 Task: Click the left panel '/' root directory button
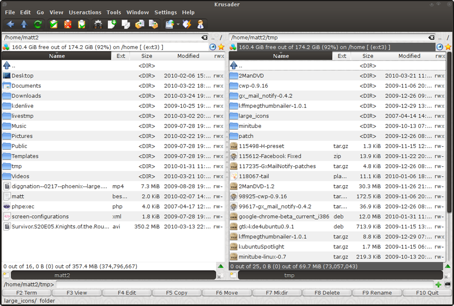221,38
